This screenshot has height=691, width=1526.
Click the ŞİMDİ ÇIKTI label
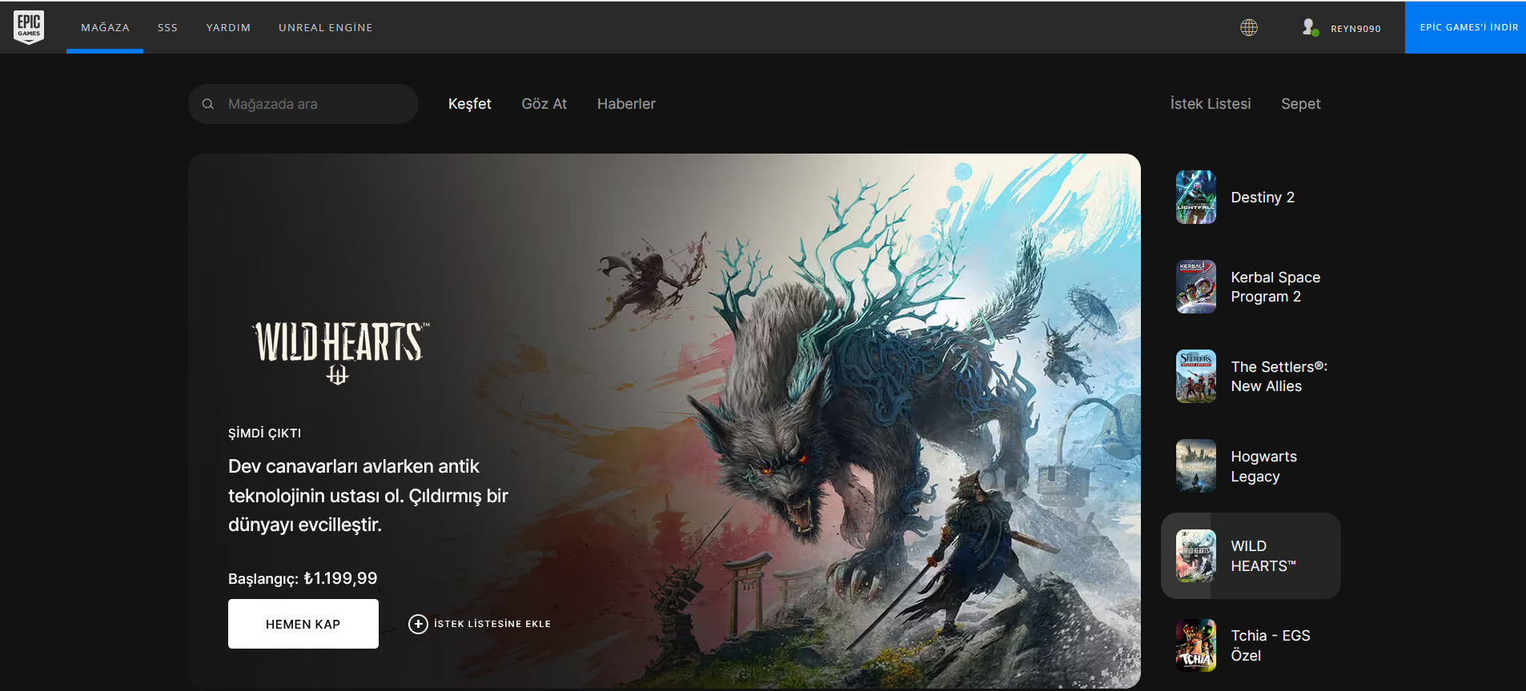click(x=265, y=433)
